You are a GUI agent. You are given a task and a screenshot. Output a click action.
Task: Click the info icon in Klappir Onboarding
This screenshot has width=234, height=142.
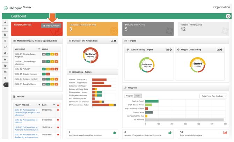pos(221,50)
